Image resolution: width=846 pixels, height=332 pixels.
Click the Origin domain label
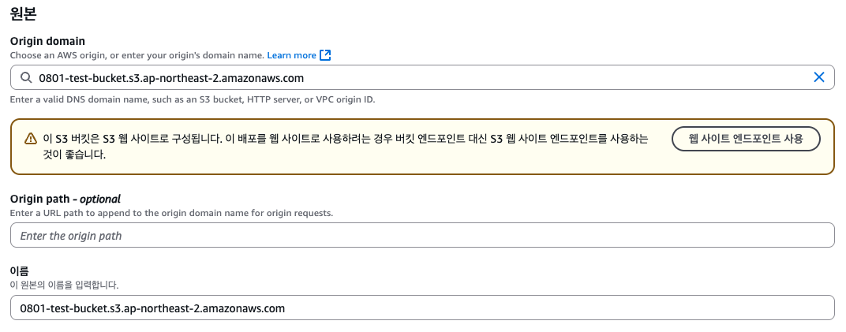pyautogui.click(x=47, y=42)
